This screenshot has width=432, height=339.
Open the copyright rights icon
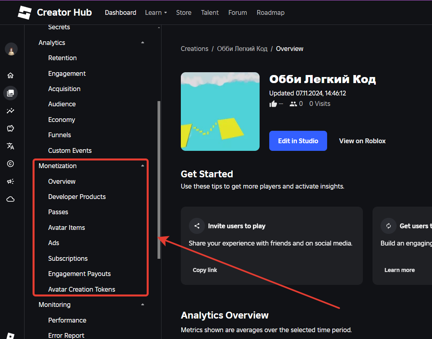point(10,164)
